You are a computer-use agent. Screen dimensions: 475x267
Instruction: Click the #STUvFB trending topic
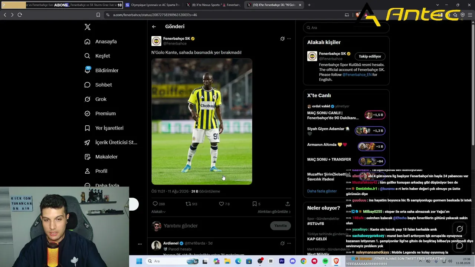coord(315,224)
